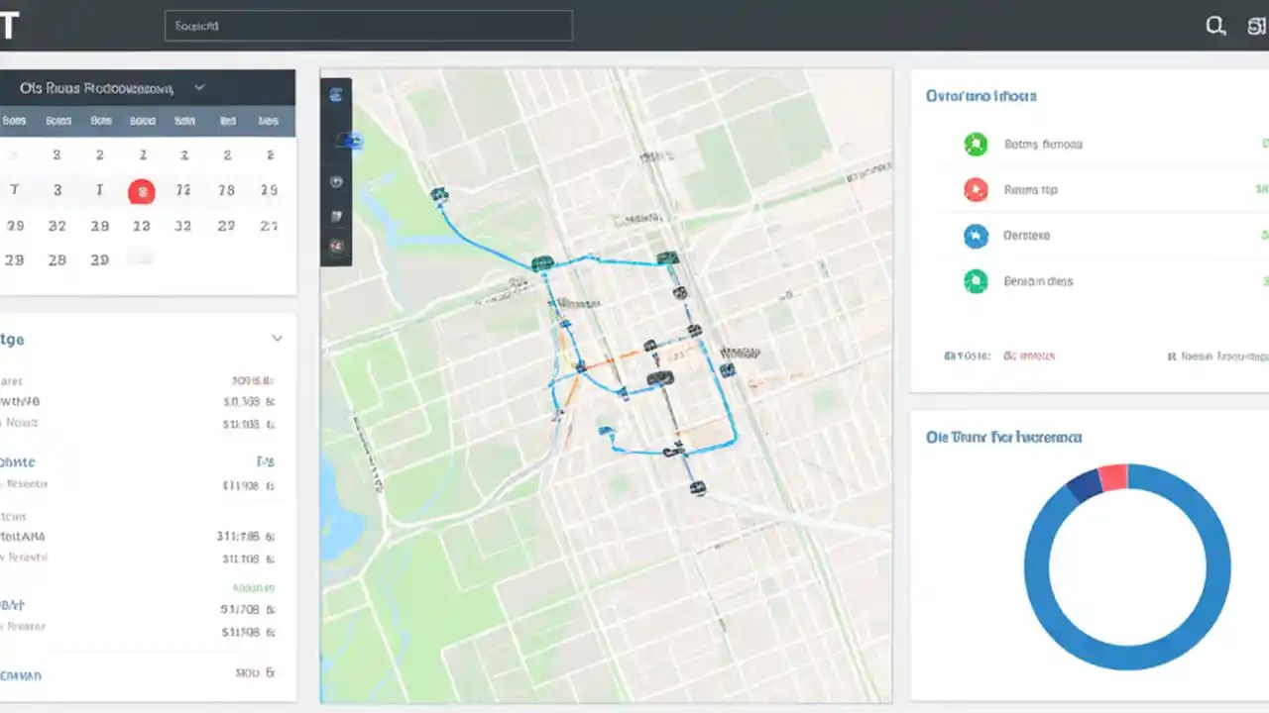Open the Overview Info panel heading
The width and height of the screenshot is (1269, 713).
981,96
